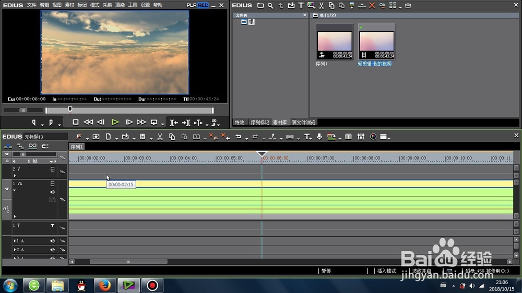This screenshot has height=293, width=522.
Task: Open the audio mixer sliders icon
Action: coord(361,137)
